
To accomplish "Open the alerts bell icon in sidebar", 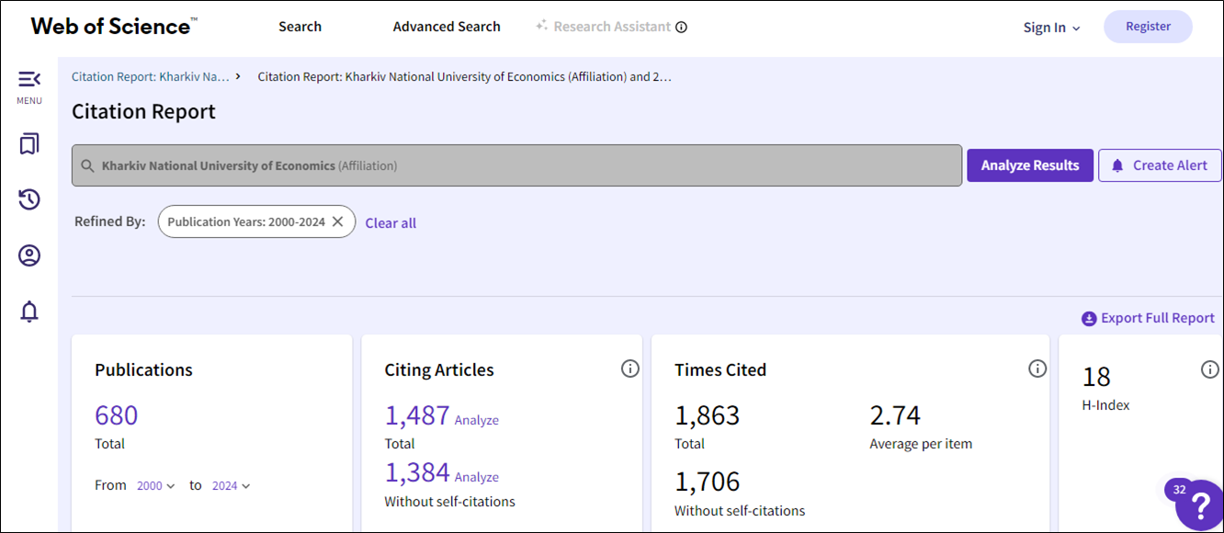I will (x=29, y=312).
